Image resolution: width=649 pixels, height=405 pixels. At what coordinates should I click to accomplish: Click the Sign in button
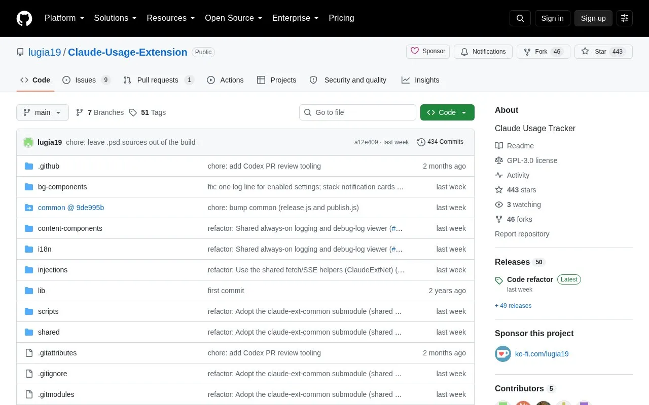tap(552, 18)
